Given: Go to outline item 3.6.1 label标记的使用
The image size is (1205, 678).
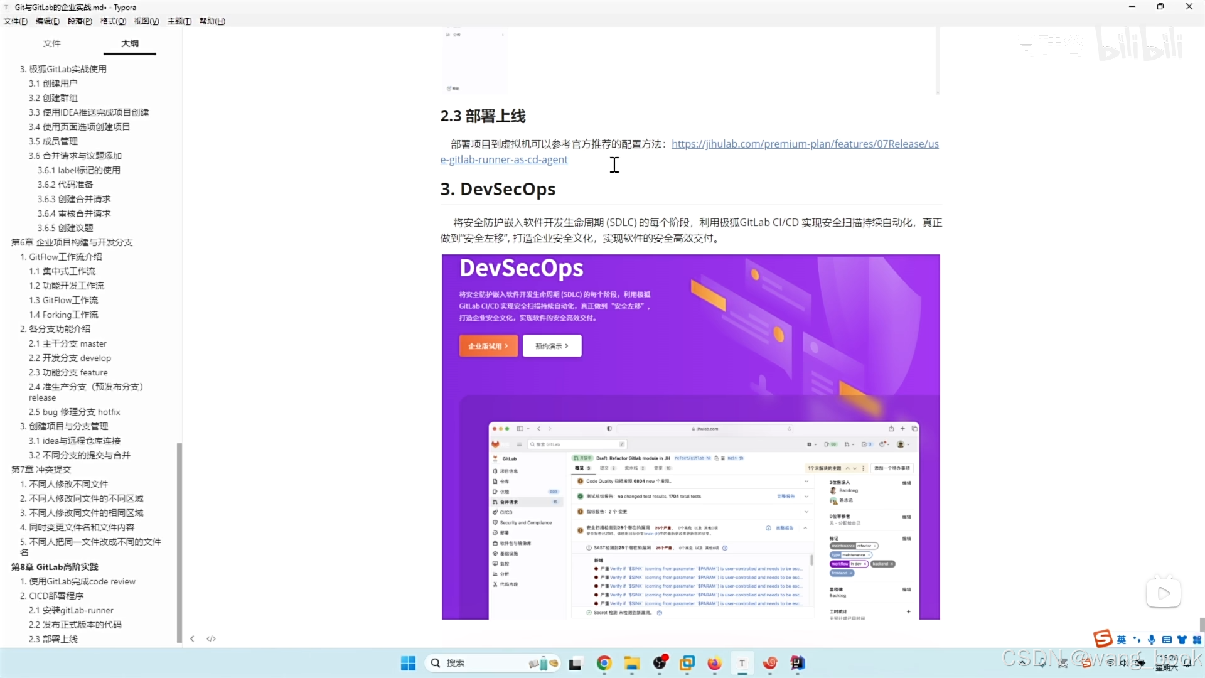Looking at the screenshot, I should tap(78, 170).
